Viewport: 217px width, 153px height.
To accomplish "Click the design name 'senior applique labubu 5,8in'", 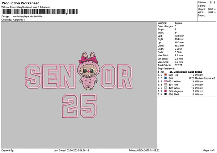I will coord(28,17).
